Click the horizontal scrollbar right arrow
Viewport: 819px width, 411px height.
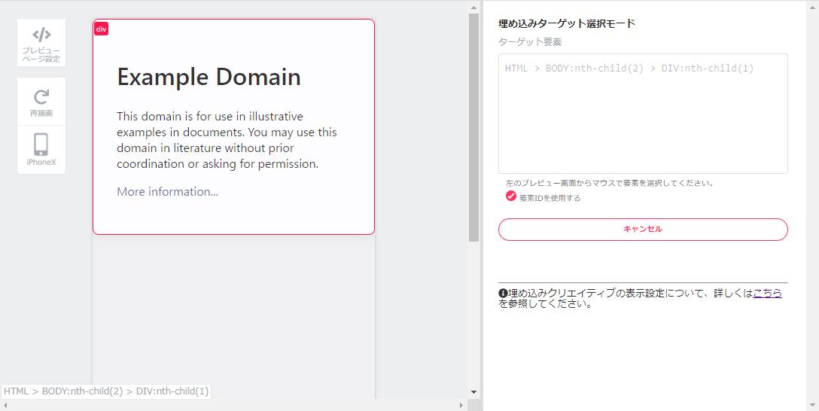coord(461,405)
